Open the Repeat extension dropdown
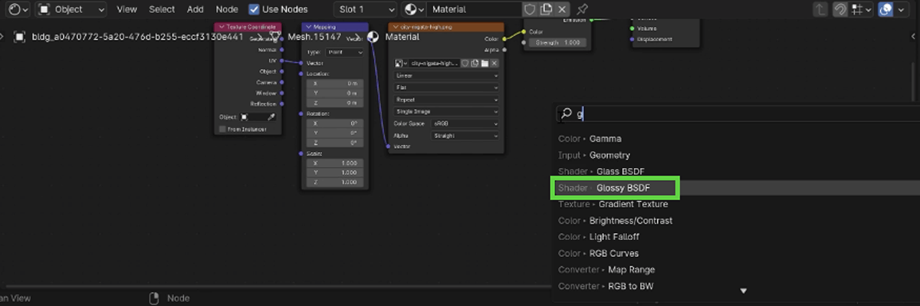Viewport: 920px width, 306px height. 447,100
